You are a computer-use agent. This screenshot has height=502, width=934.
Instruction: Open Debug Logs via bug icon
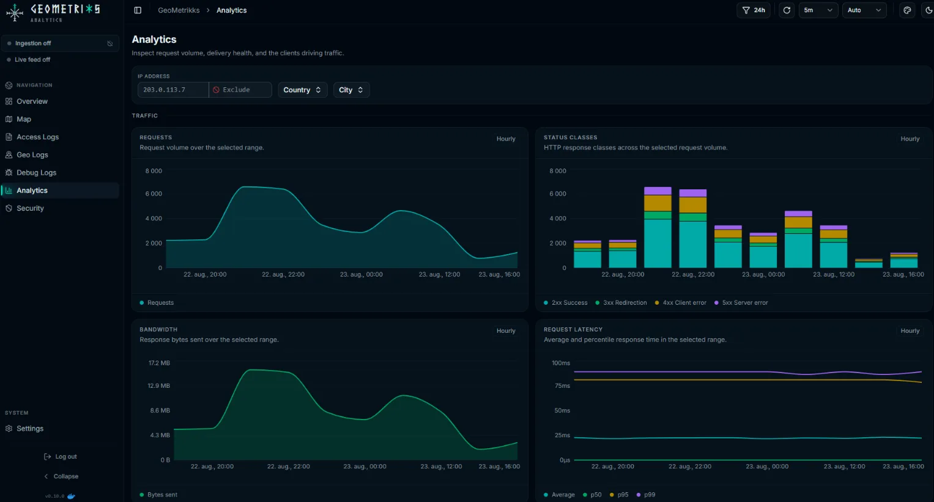(9, 172)
